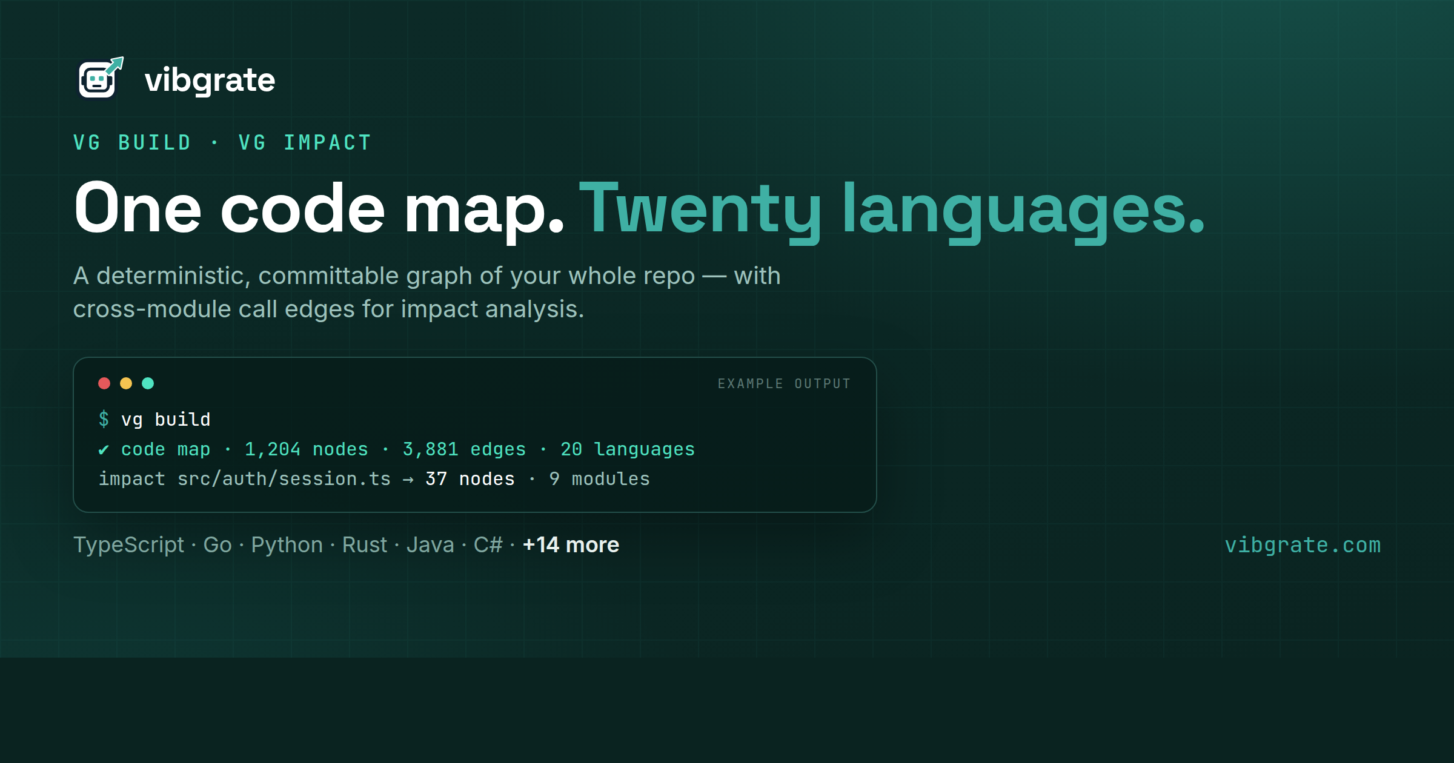Click the 'A deterministic, committable graph' line

pos(427,276)
